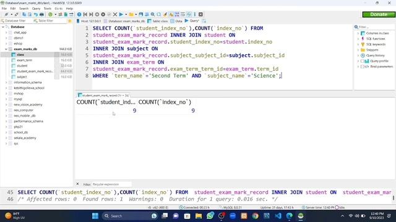
Task: Expand the chat_app database node
Action: tap(6, 33)
